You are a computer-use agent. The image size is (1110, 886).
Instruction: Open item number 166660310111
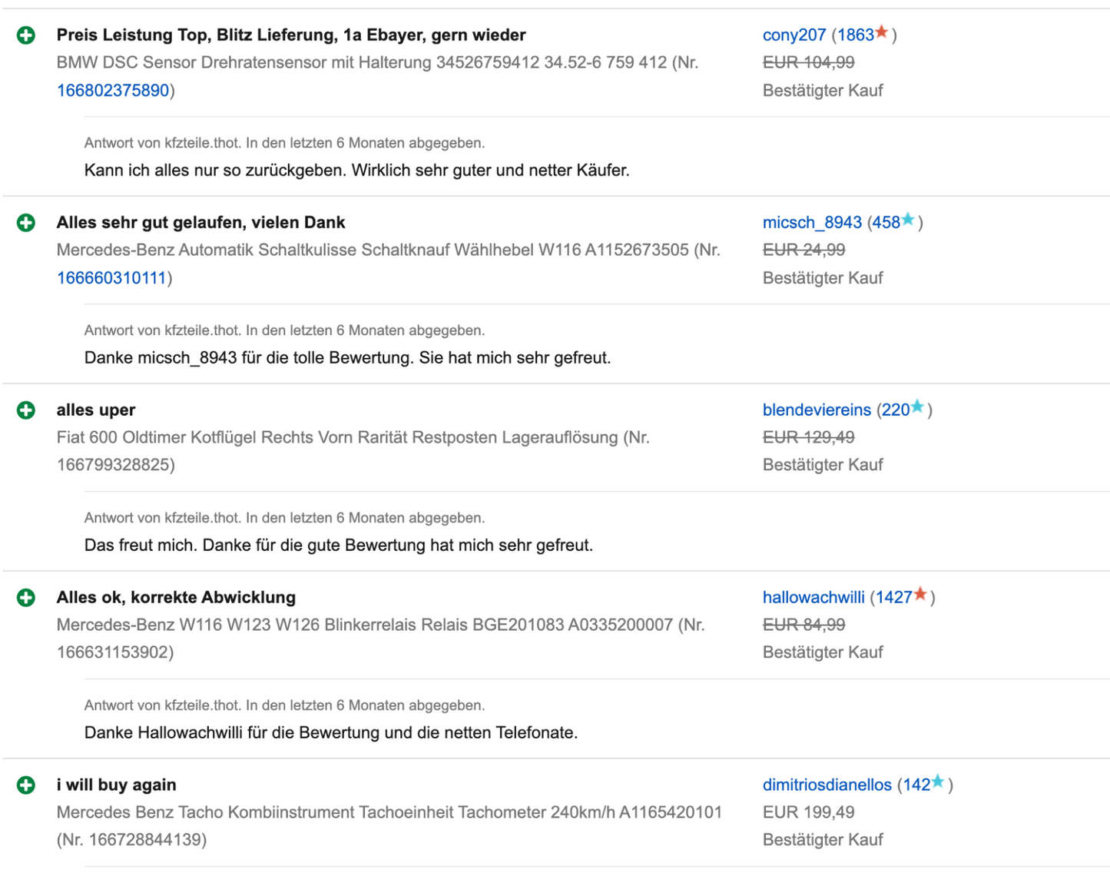(111, 278)
